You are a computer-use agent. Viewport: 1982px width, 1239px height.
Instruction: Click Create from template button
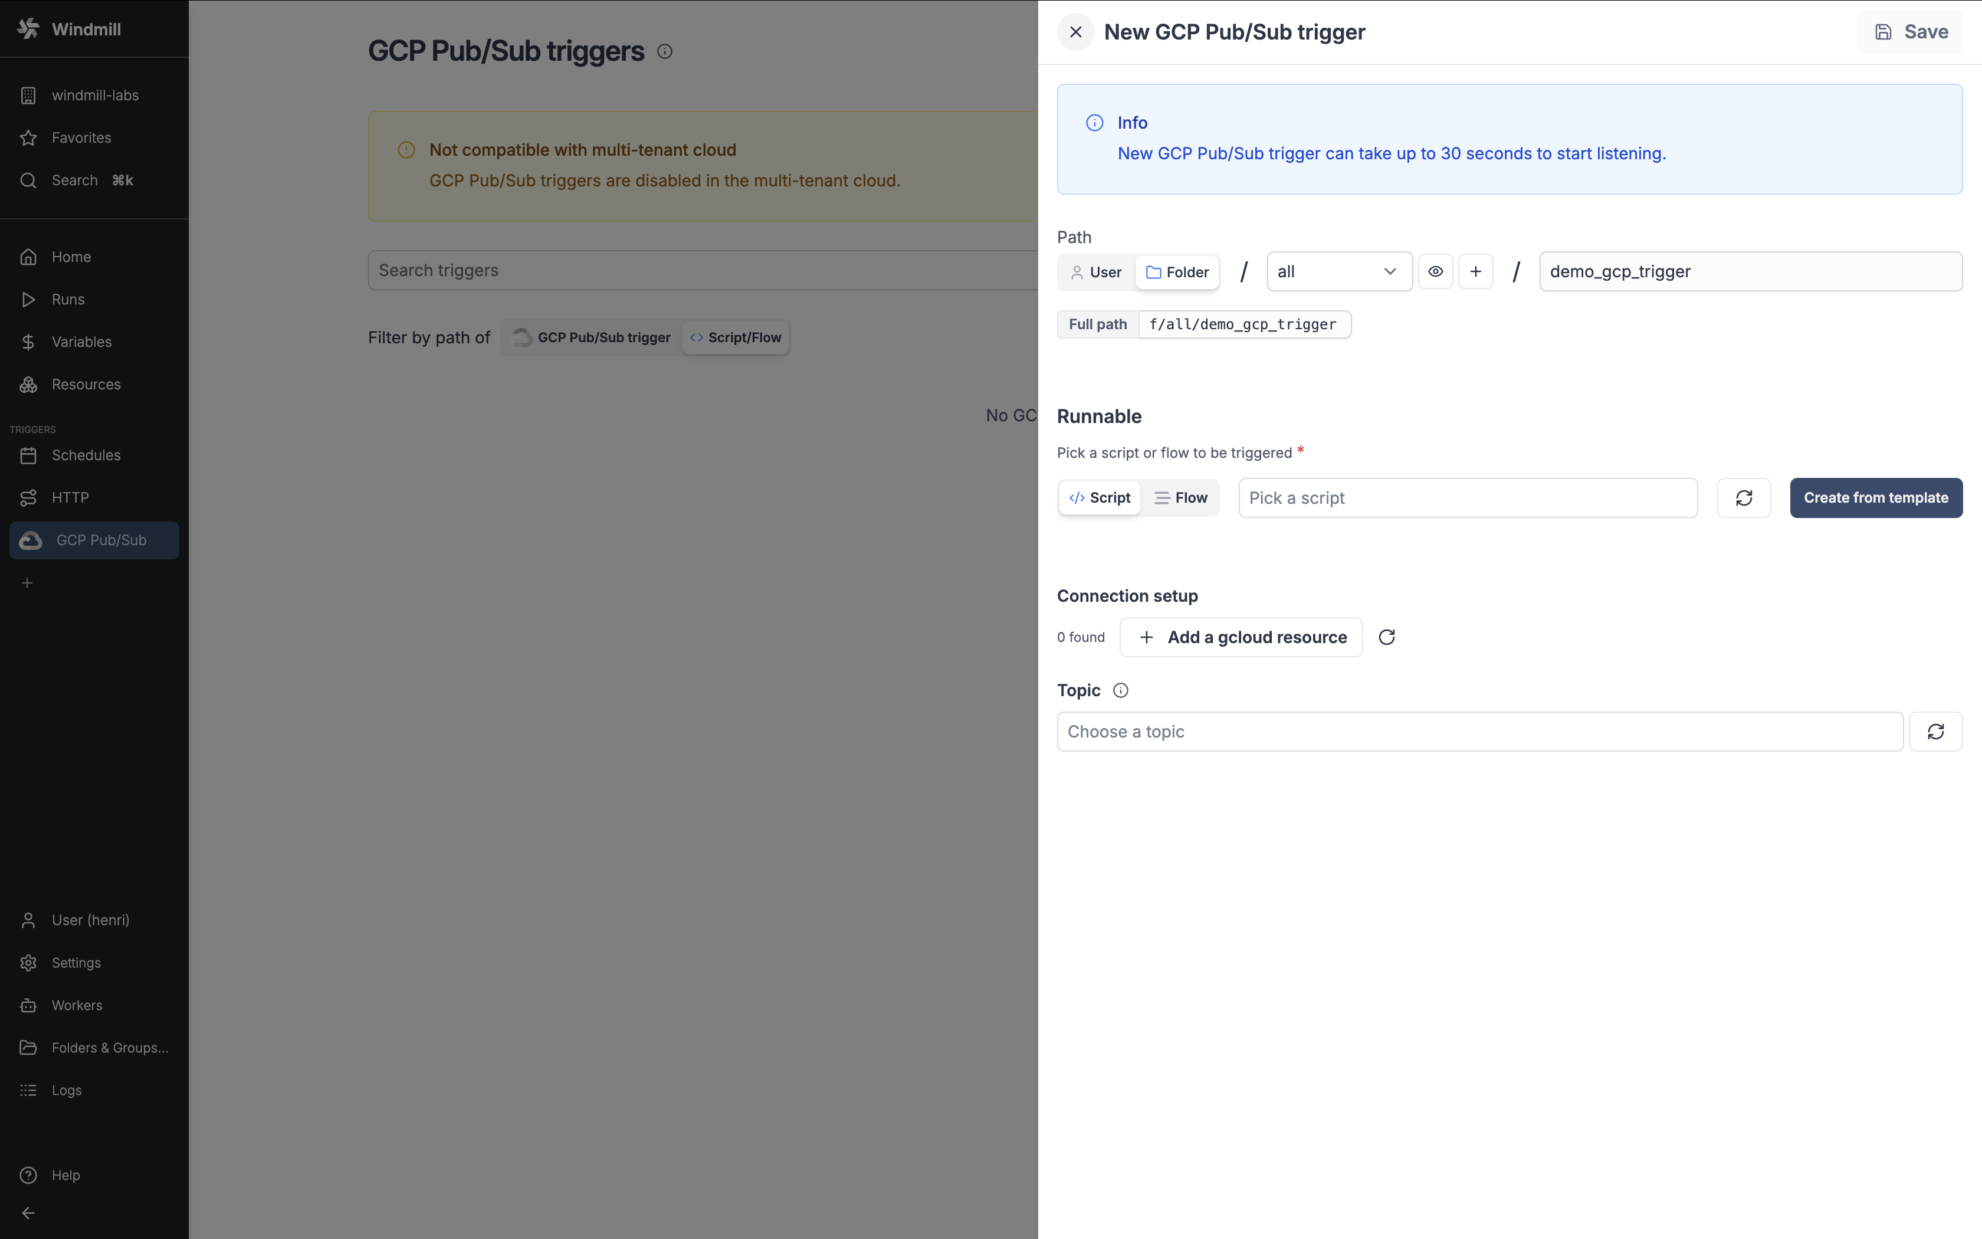click(1875, 497)
